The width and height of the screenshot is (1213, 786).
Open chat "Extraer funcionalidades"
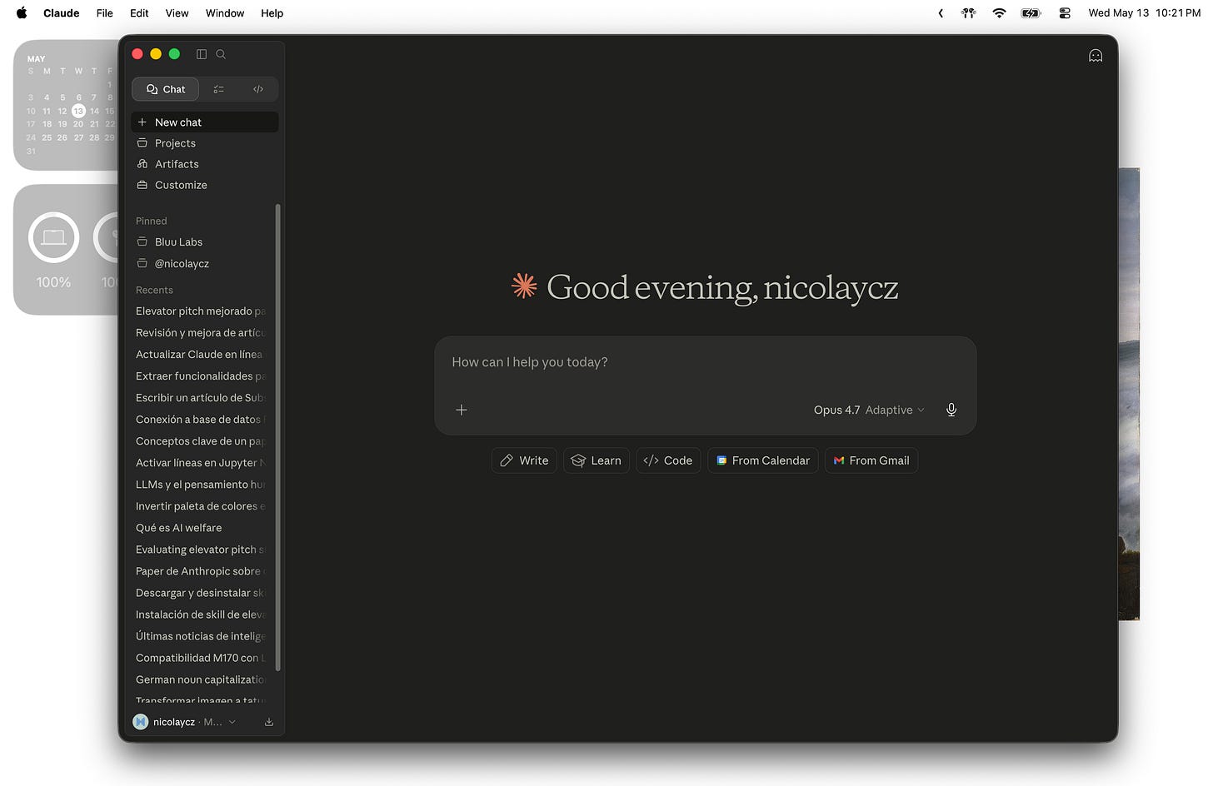coord(202,376)
